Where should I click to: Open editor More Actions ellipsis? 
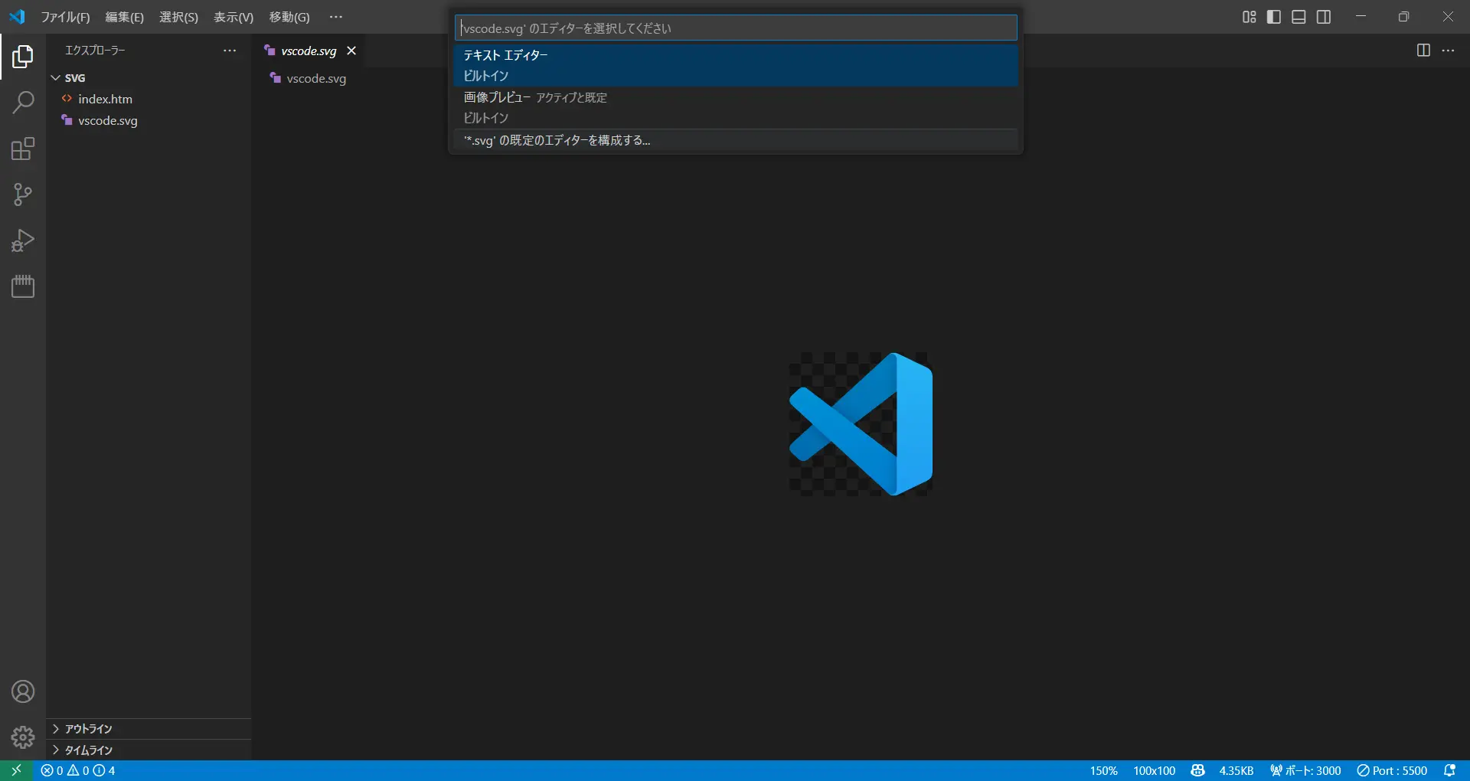[x=1448, y=51]
